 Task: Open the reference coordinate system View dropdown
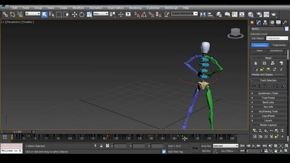101,14
